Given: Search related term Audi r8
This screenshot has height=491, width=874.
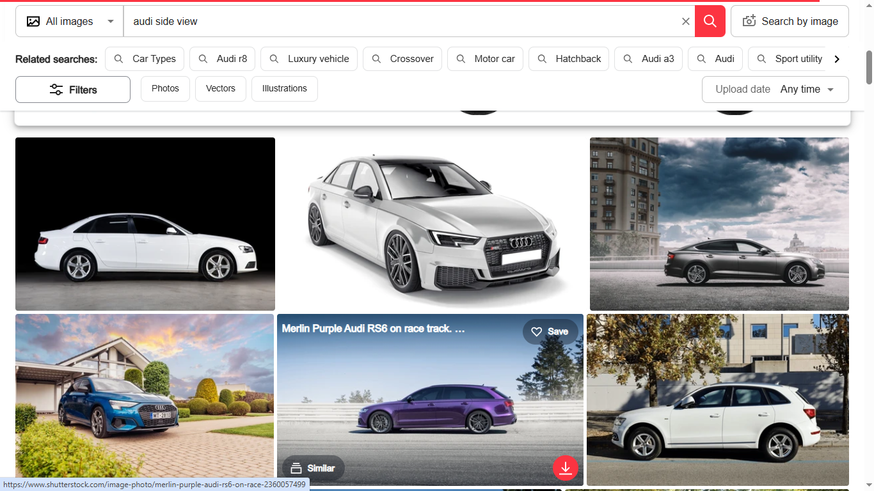Looking at the screenshot, I should point(223,59).
